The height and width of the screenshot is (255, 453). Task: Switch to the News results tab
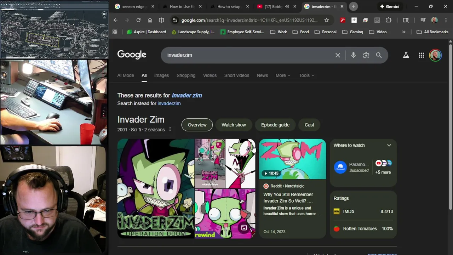coord(262,75)
